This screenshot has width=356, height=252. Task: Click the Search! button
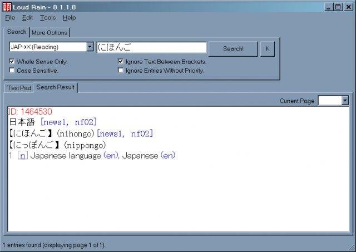point(233,48)
